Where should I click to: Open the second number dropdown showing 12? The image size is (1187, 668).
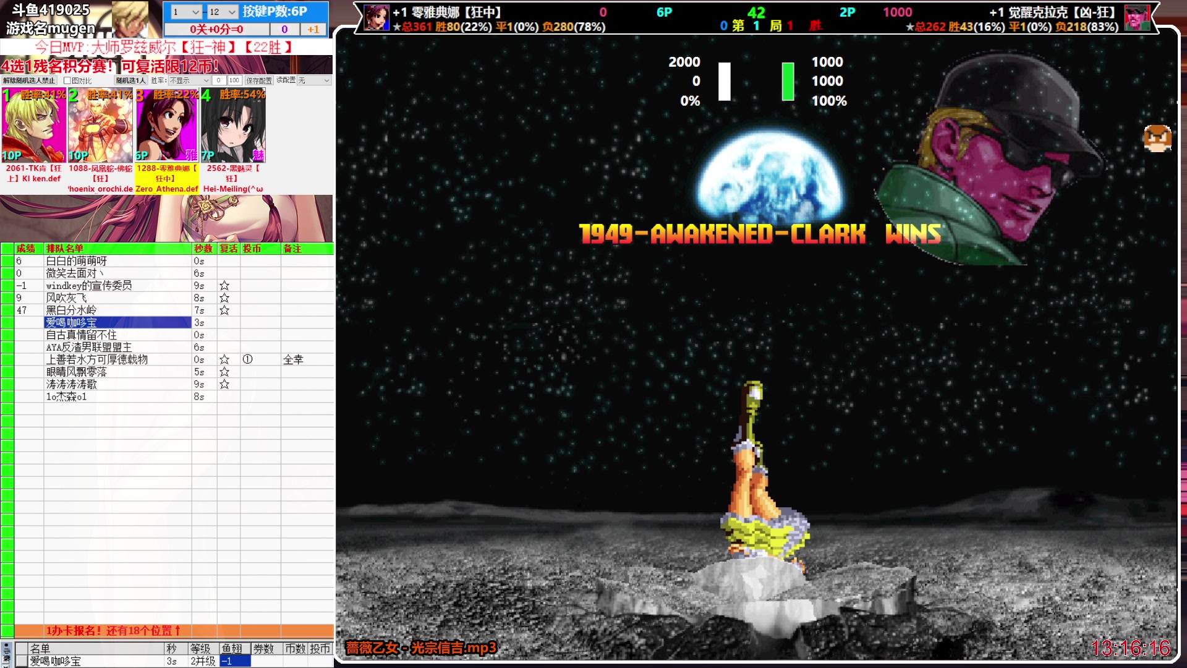pyautogui.click(x=222, y=12)
